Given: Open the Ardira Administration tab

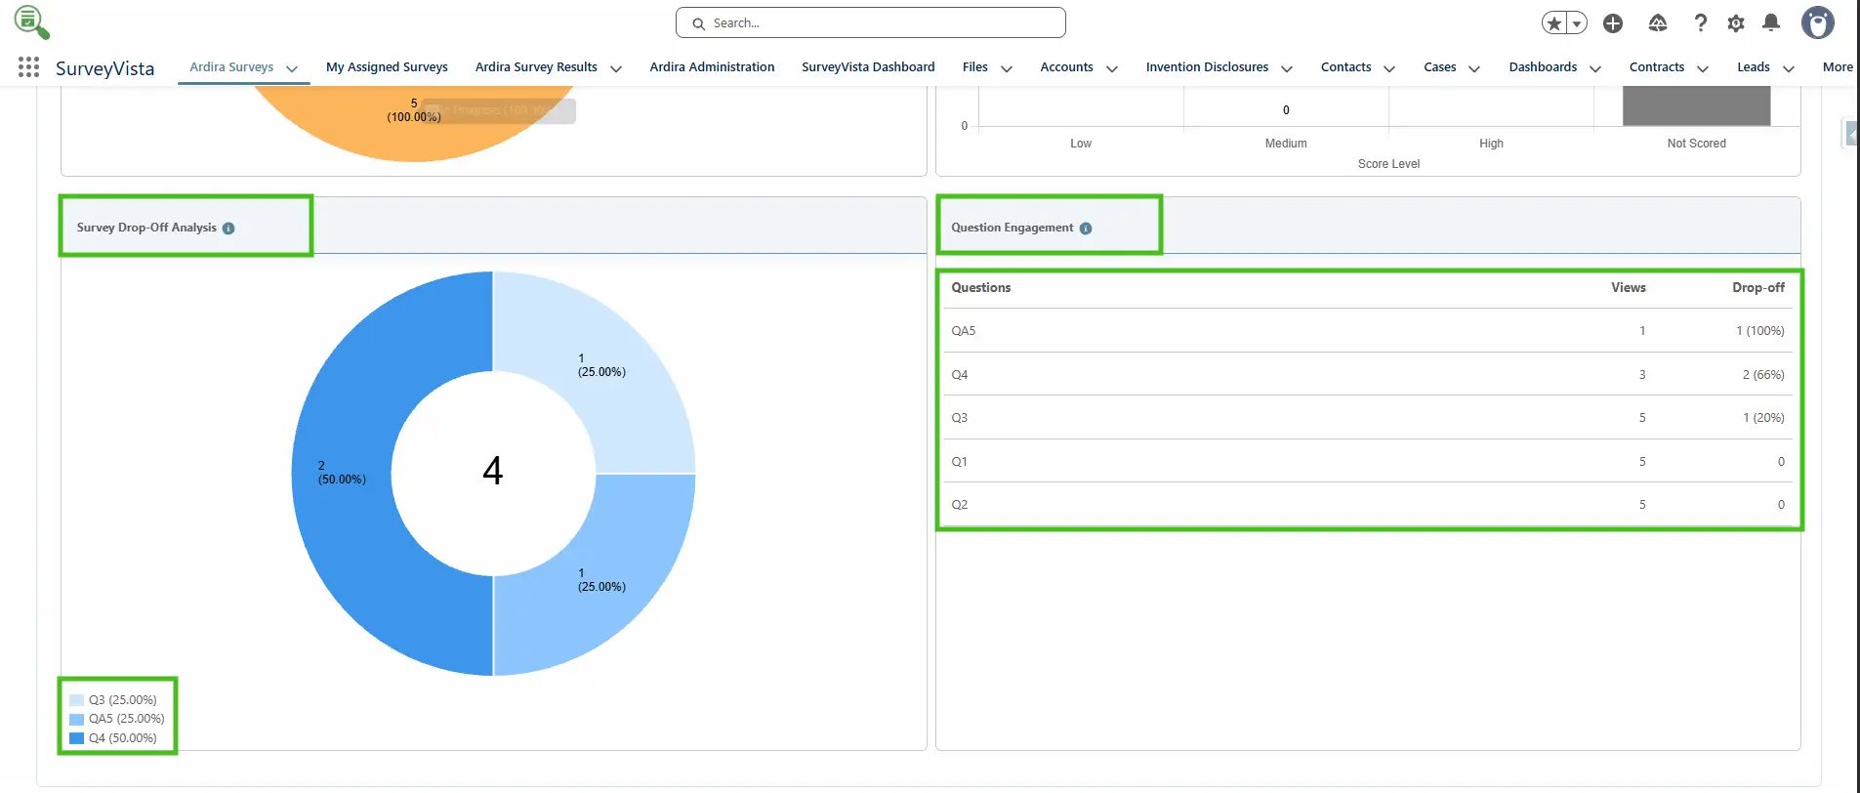Looking at the screenshot, I should pos(712,67).
